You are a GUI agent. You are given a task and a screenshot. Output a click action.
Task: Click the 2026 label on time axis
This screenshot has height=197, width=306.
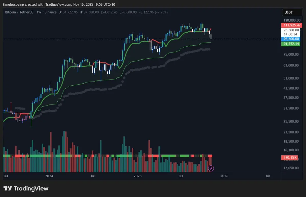(224, 176)
